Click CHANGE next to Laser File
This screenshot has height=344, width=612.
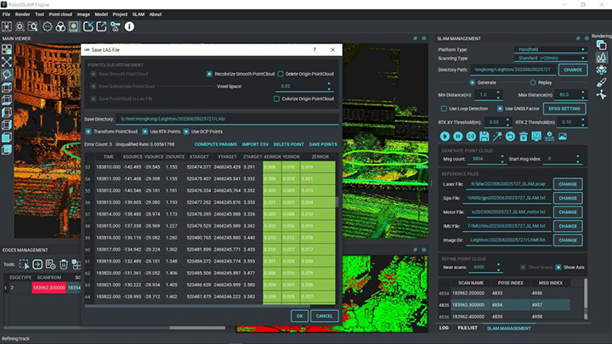[568, 184]
